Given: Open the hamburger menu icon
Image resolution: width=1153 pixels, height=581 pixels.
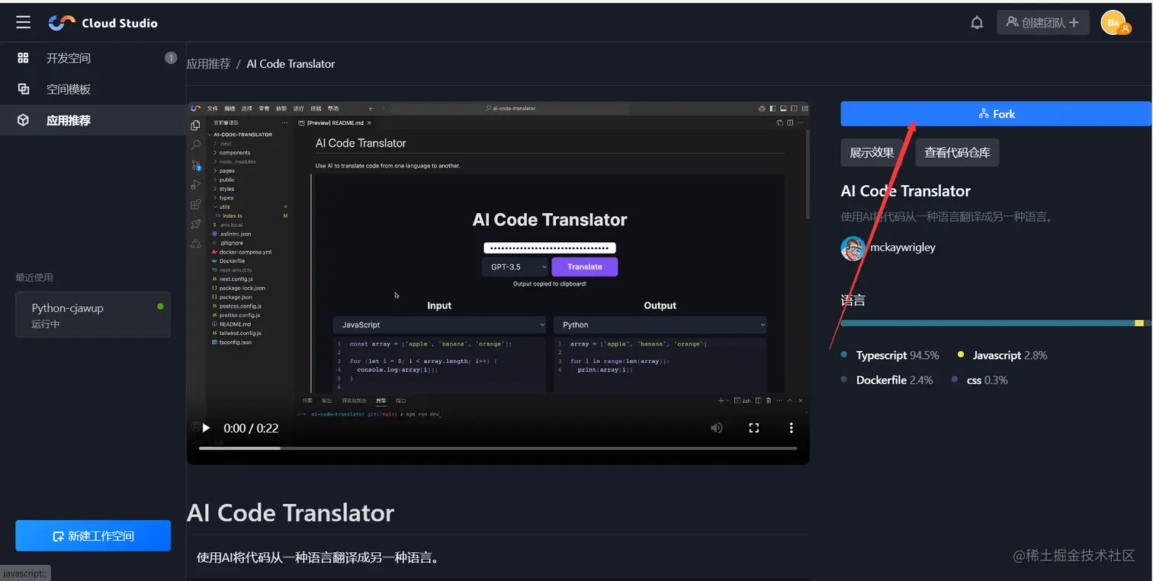Looking at the screenshot, I should click(x=24, y=23).
